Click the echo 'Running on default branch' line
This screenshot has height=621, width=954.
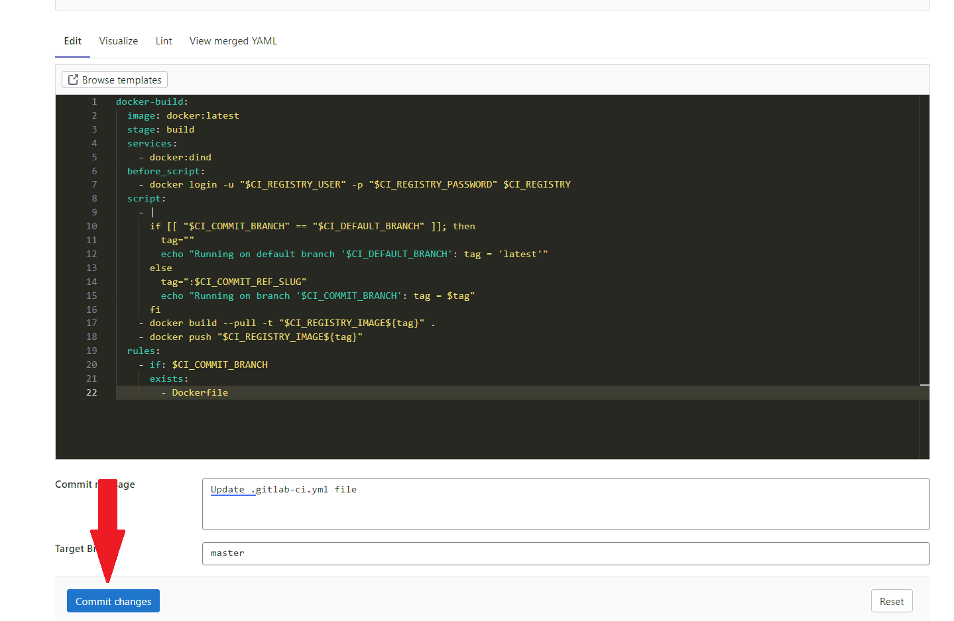coord(354,254)
